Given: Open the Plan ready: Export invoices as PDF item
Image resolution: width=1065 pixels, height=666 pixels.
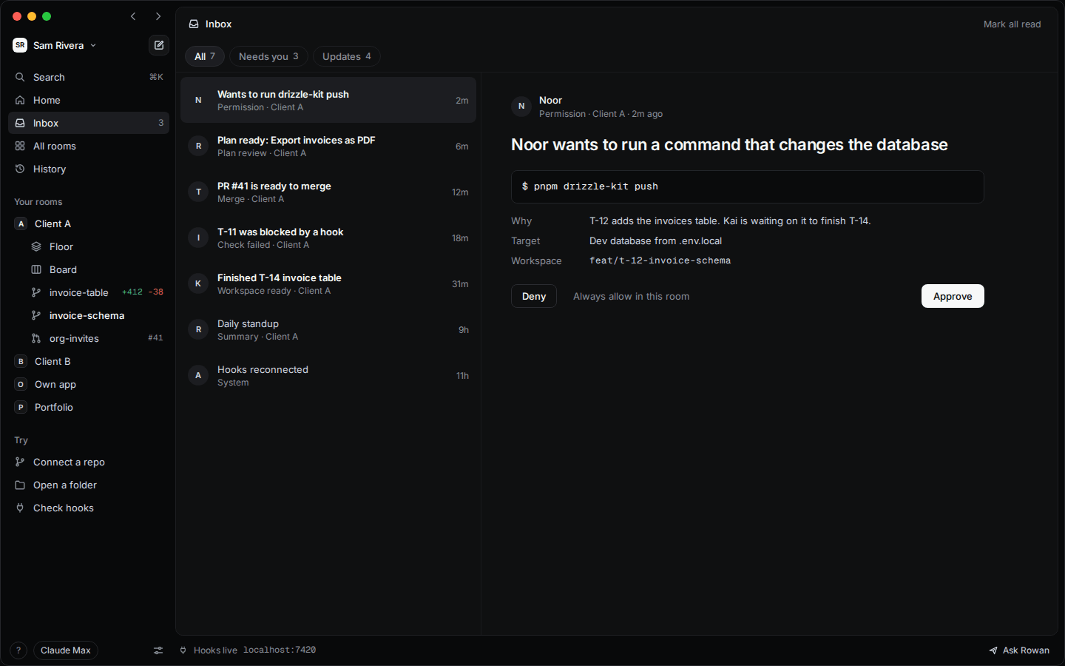Looking at the screenshot, I should tap(328, 147).
